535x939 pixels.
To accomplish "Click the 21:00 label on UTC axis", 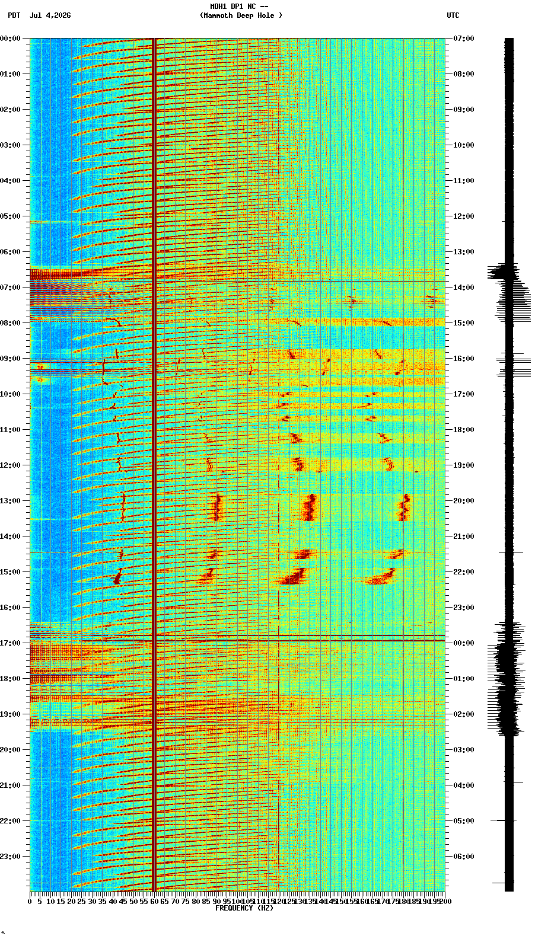I will (464, 536).
